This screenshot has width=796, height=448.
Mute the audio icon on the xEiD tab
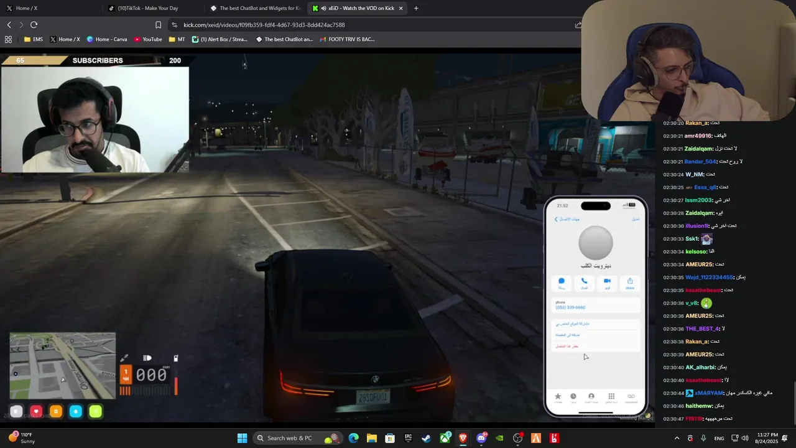click(324, 8)
